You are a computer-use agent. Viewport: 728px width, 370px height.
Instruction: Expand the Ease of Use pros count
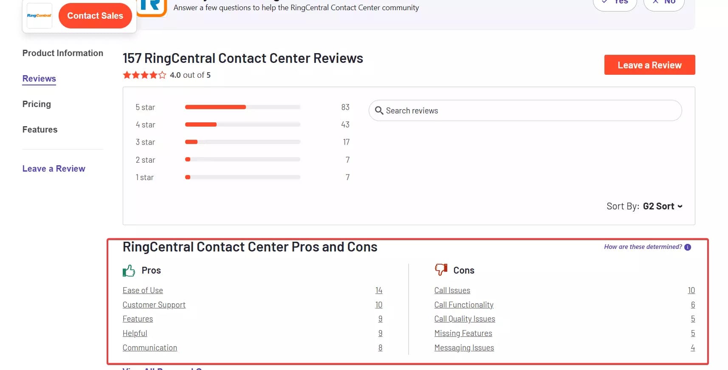pyautogui.click(x=378, y=290)
